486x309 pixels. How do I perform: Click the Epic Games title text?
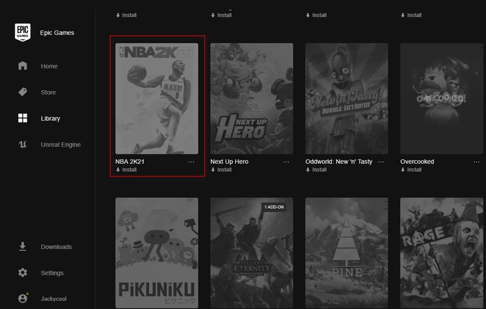[x=57, y=33]
